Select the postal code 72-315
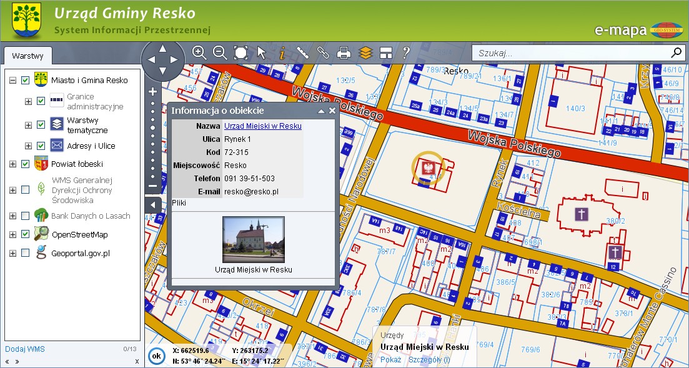The width and height of the screenshot is (689, 368). (236, 152)
